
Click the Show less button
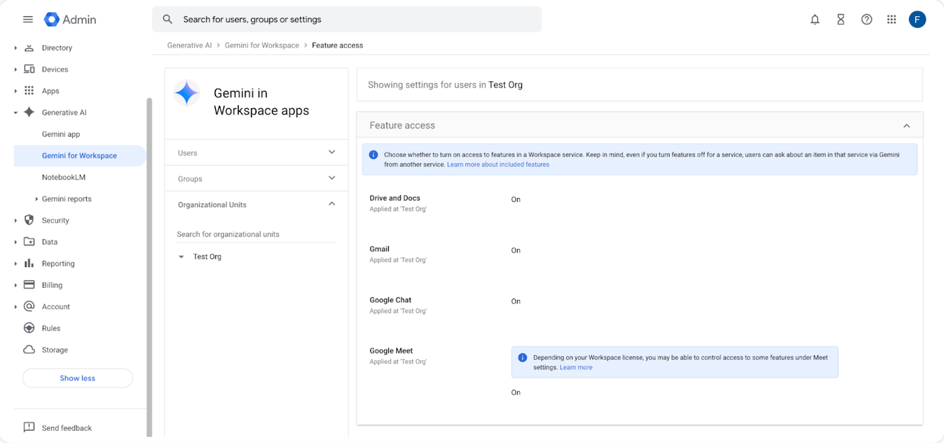click(78, 378)
